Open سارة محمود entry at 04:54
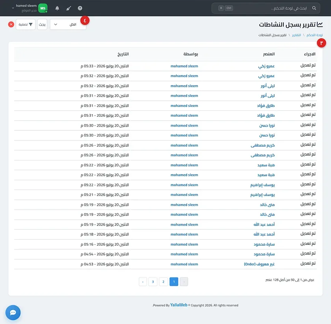The image size is (331, 324). [x=264, y=254]
